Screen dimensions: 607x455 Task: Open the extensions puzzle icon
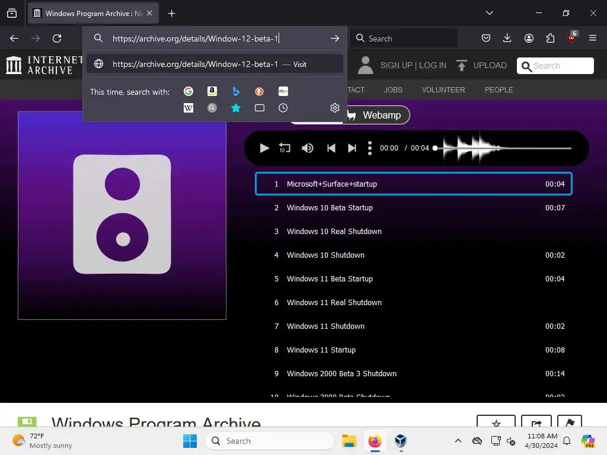point(550,38)
